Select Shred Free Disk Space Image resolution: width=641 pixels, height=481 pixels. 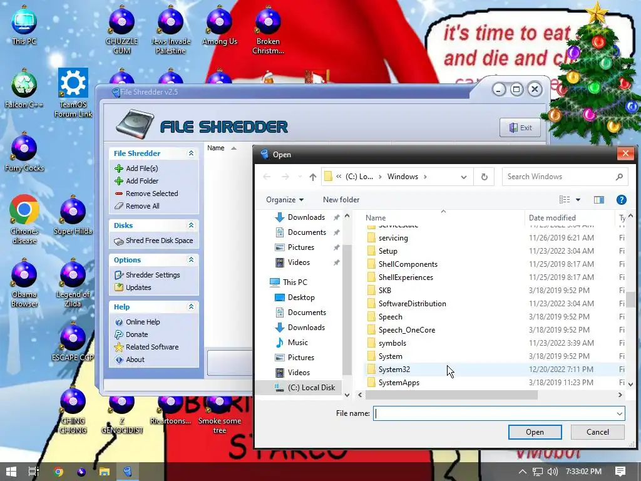click(154, 240)
